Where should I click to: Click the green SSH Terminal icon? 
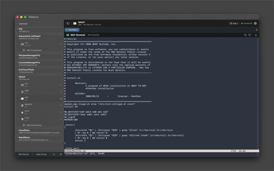(67, 35)
